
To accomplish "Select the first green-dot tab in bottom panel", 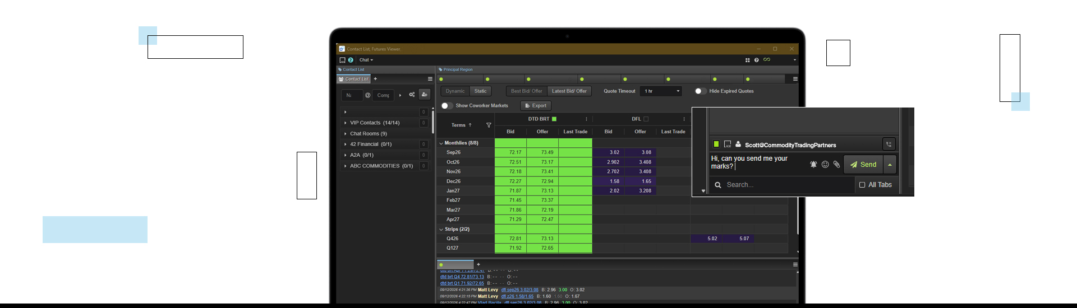I will [455, 264].
